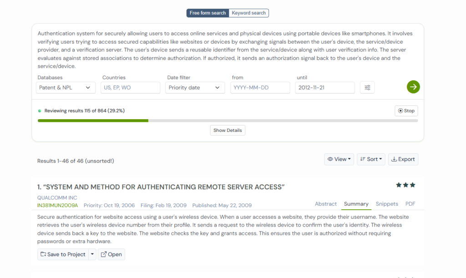The image size is (466, 278).
Task: Switch to the Abstract tab
Action: coord(326,204)
